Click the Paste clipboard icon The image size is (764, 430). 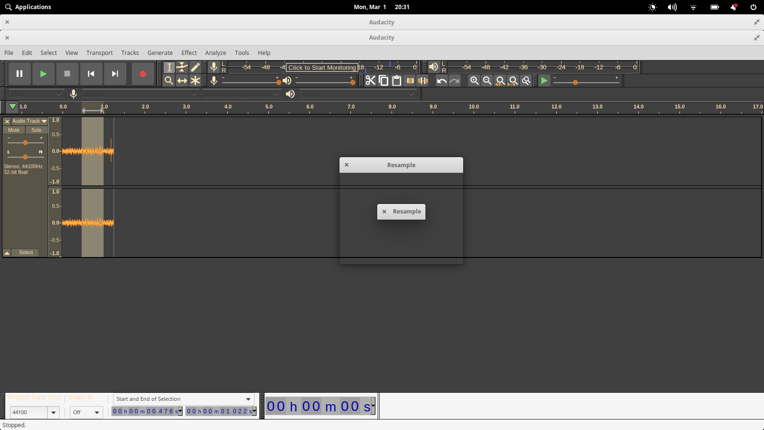coord(397,81)
